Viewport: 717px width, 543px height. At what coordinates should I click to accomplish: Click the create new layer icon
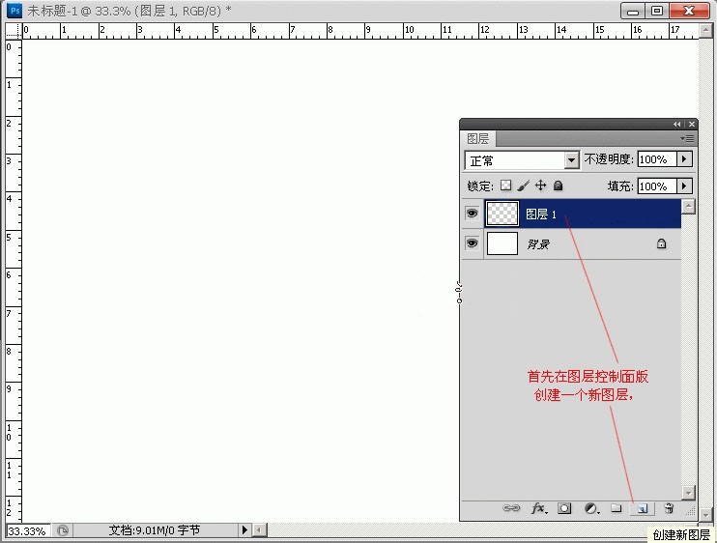643,508
